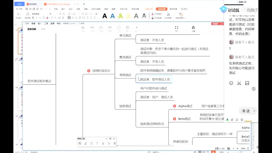Click the Beta测试 node in mind map
This screenshot has height=153, width=272.
(184, 119)
